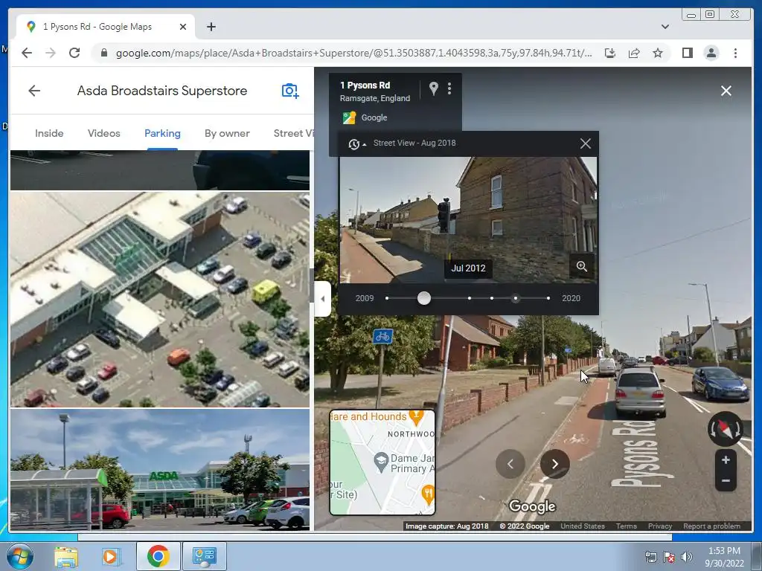762x571 pixels.
Task: Open the Chrome three-dot menu
Action: point(735,53)
